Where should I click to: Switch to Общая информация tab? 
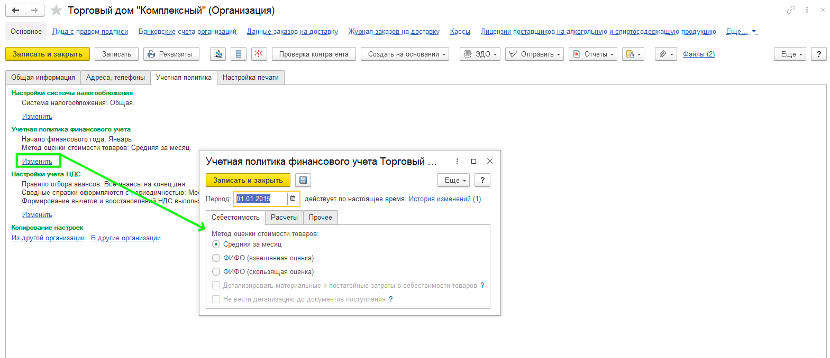pyautogui.click(x=43, y=77)
